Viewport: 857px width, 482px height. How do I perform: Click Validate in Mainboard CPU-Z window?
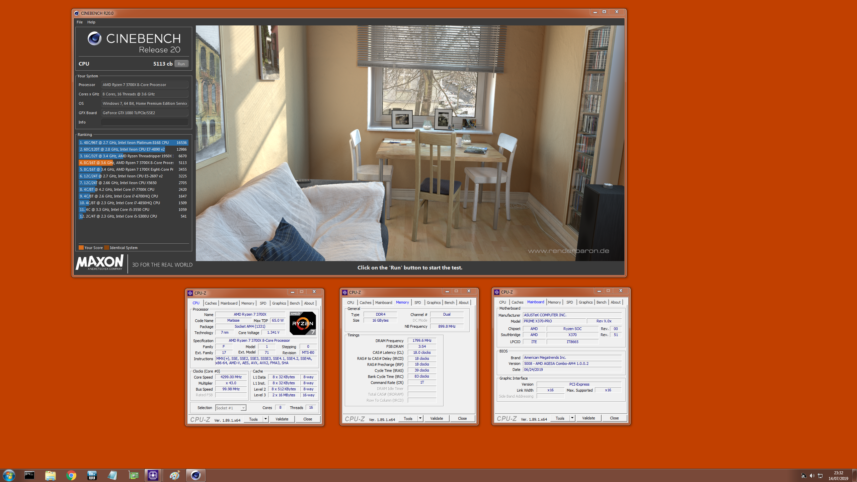click(588, 418)
